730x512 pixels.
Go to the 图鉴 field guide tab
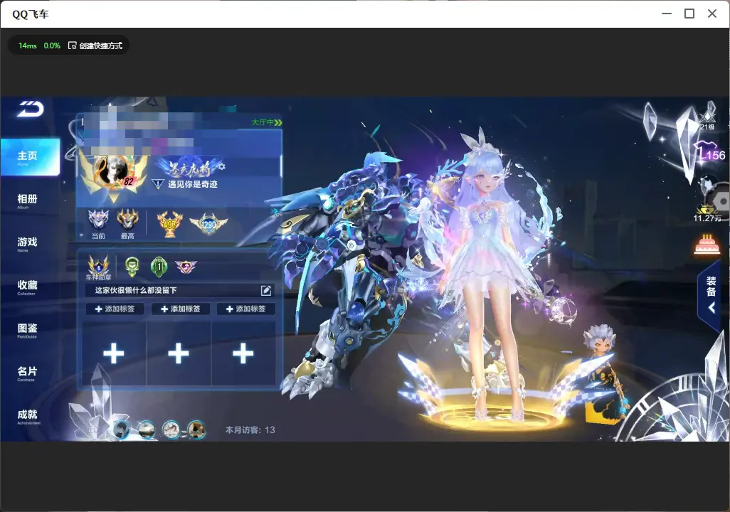click(x=28, y=330)
